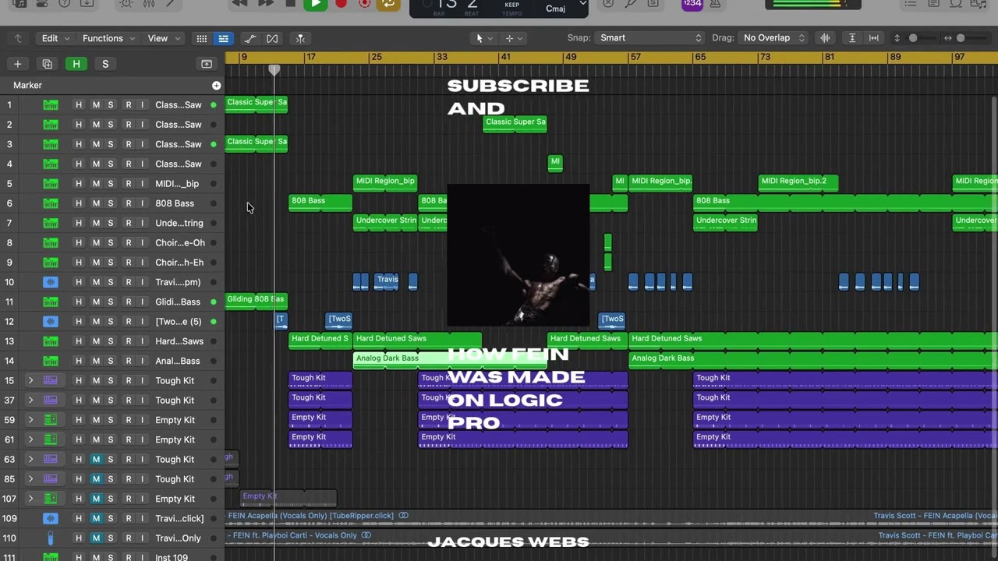Click the blue list view icon
The width and height of the screenshot is (998, 561).
223,38
